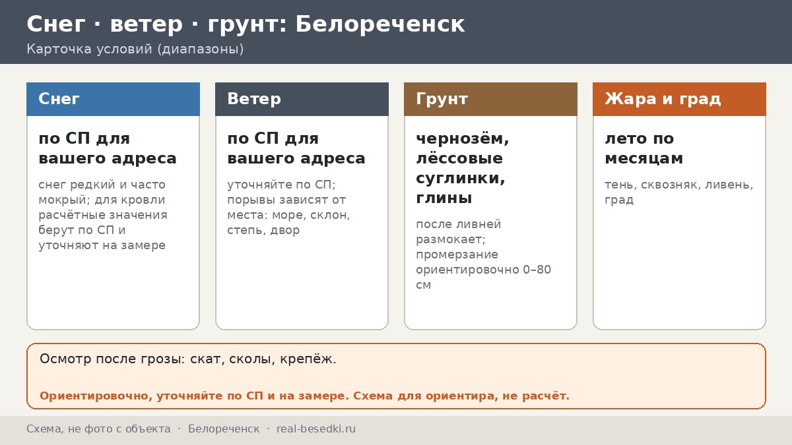Open the real-besedki.ru link in footer
Image resolution: width=792 pixels, height=445 pixels.
click(x=316, y=429)
